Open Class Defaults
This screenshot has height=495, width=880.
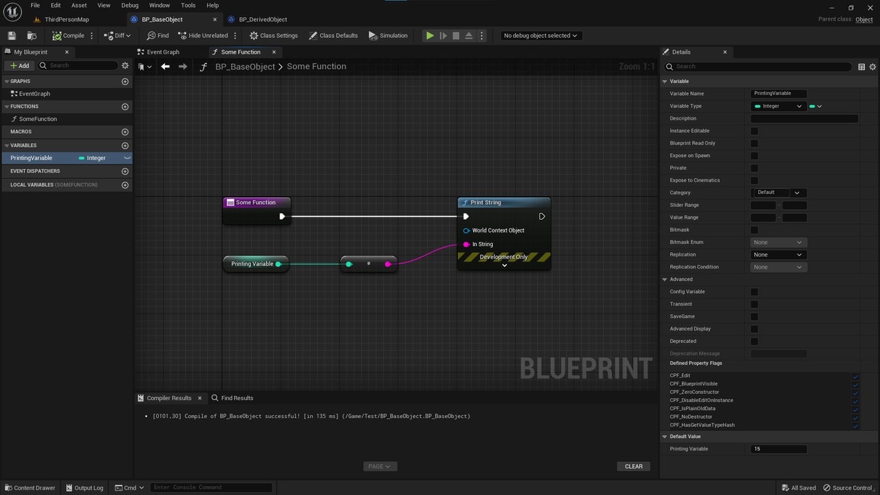point(333,36)
